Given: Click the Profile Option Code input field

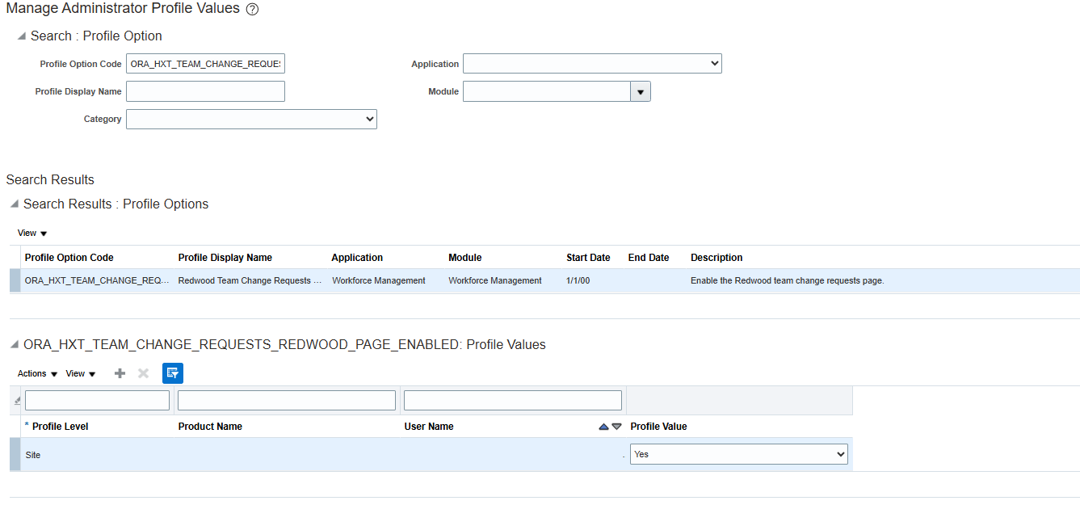Looking at the screenshot, I should pos(205,64).
